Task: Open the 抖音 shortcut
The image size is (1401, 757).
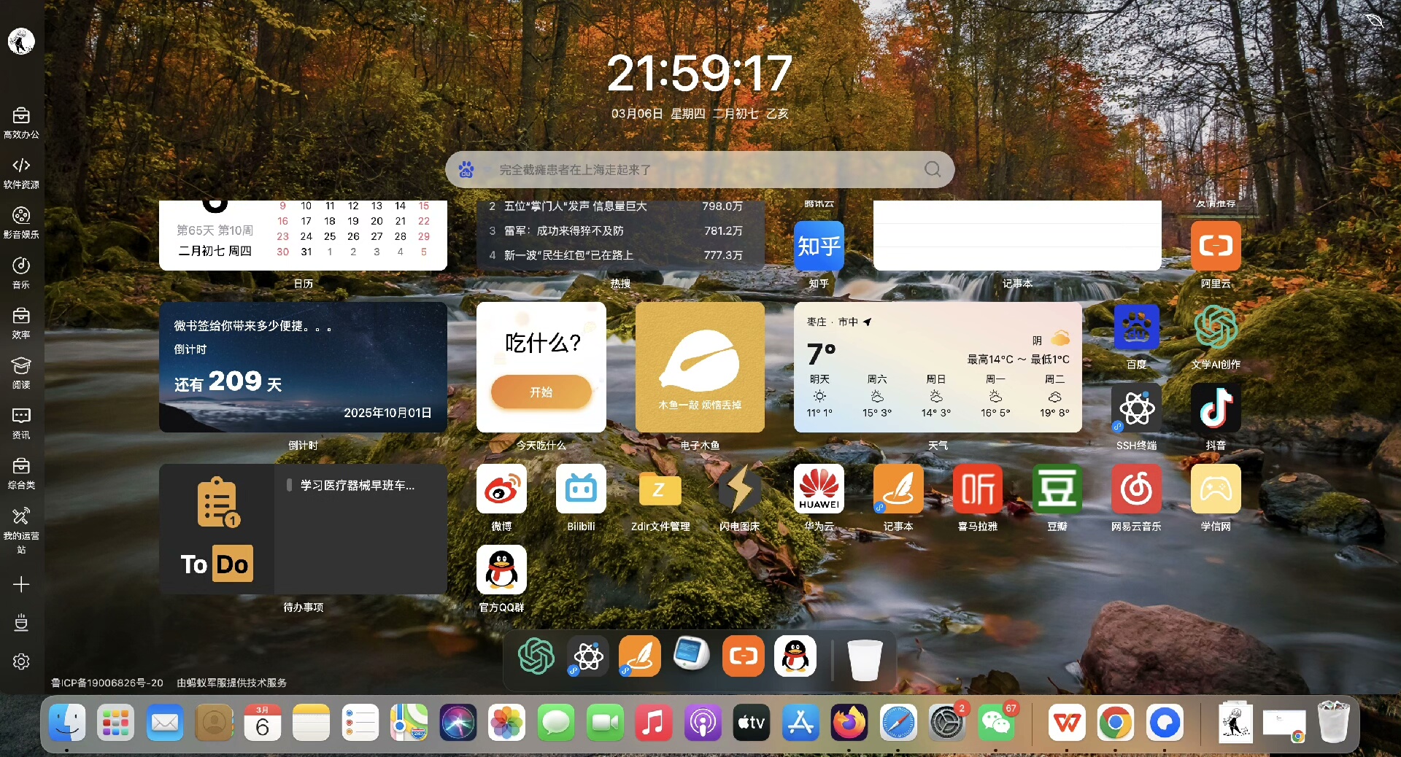Action: [x=1216, y=408]
